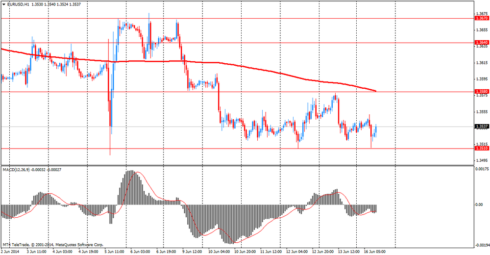Click the 1.3640 red price label
490x255 pixels.
[x=481, y=43]
